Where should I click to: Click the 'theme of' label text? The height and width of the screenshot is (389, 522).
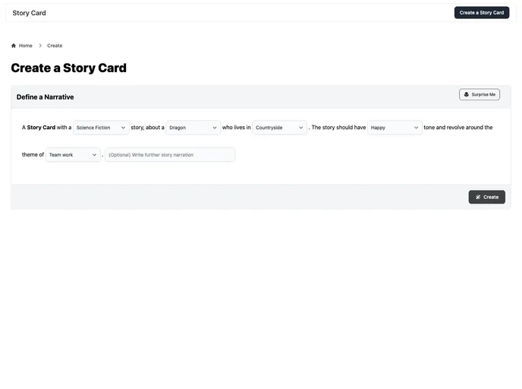pos(33,155)
